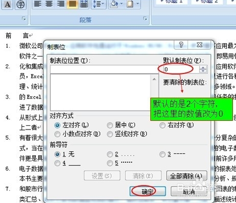Viewport: 236px width, 203px height.
Task: Click the help button in tab dialog
Action: [181, 45]
